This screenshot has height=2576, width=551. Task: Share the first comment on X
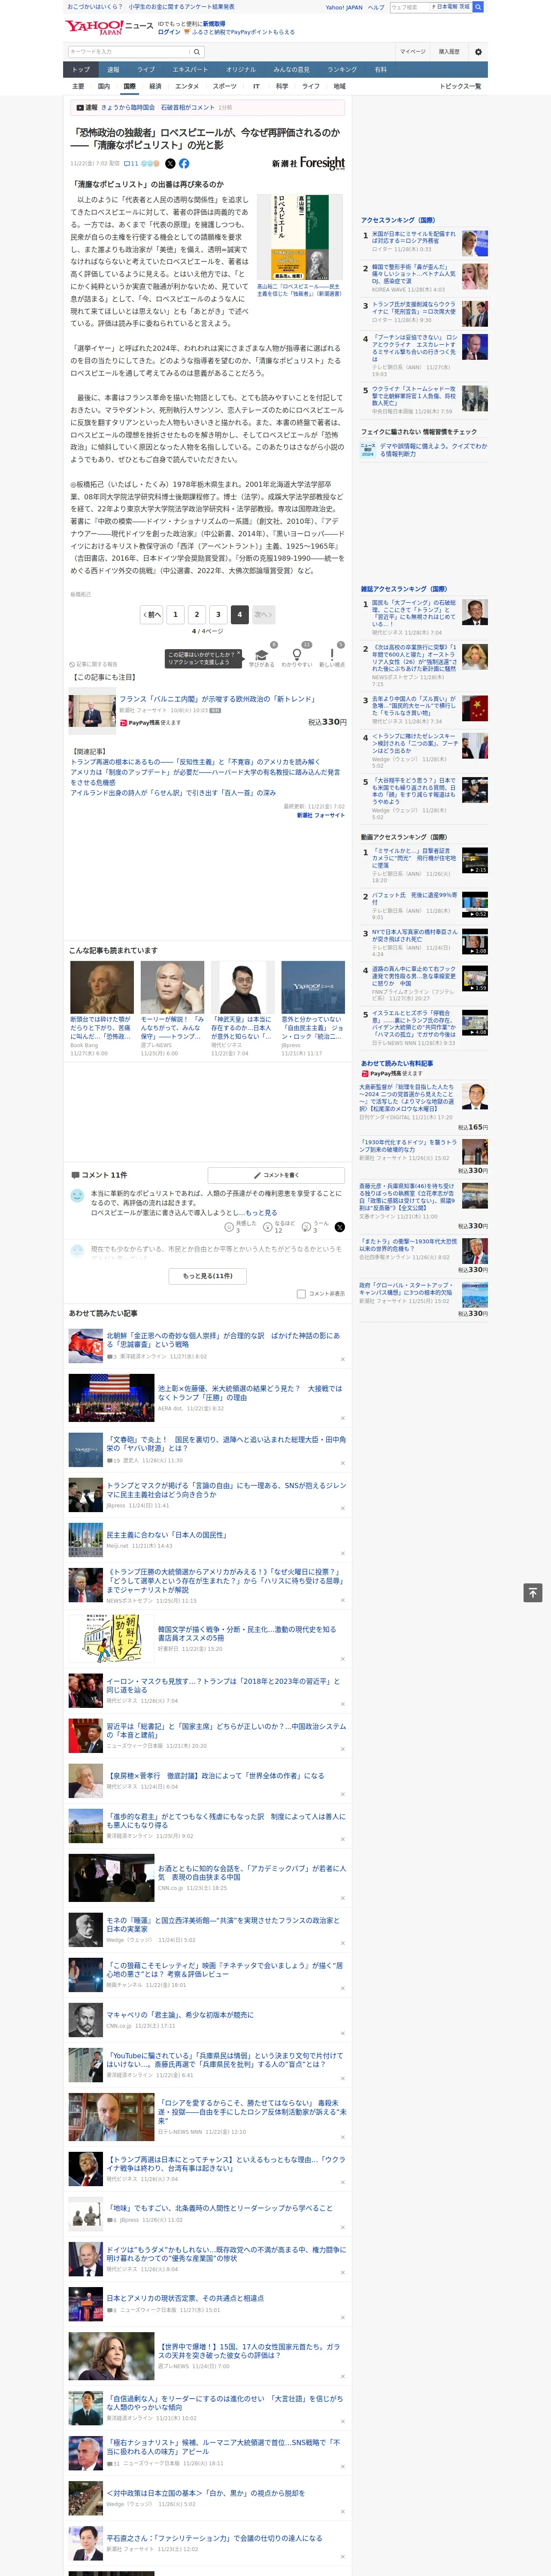point(339,1227)
